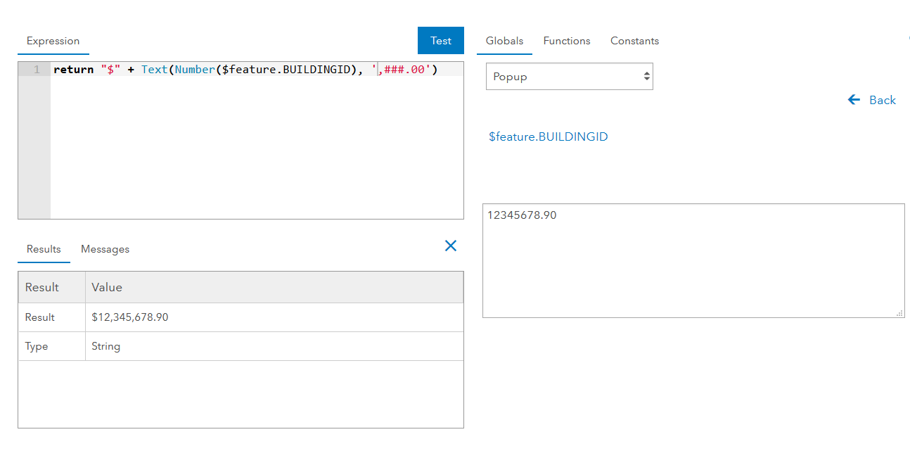Click the resize grip of the sample value box
Viewport: 910px width, 451px height.
tap(899, 313)
